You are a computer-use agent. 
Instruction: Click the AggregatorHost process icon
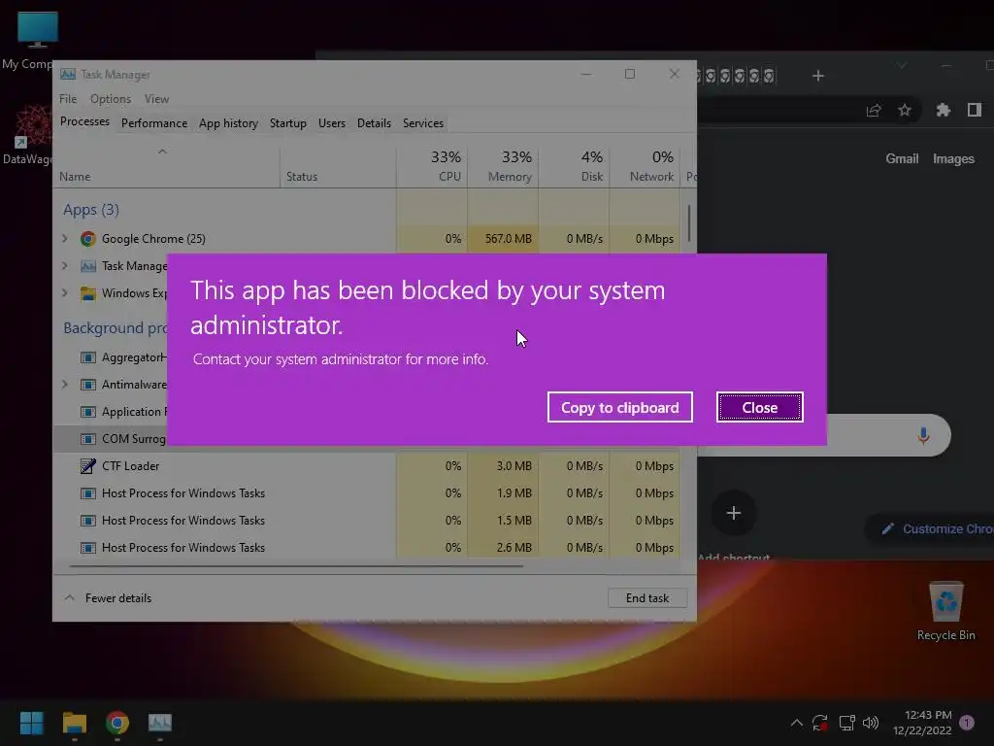tap(88, 357)
